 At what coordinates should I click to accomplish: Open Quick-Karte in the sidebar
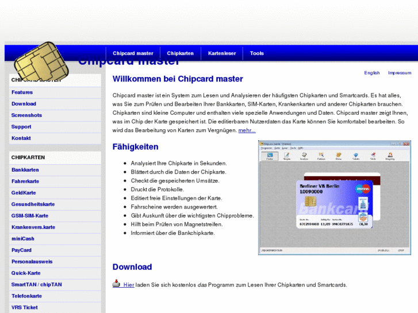click(55, 273)
